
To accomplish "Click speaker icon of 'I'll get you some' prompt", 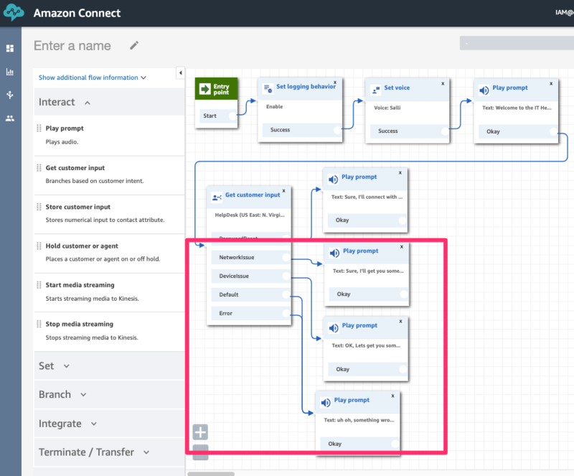I will point(334,253).
